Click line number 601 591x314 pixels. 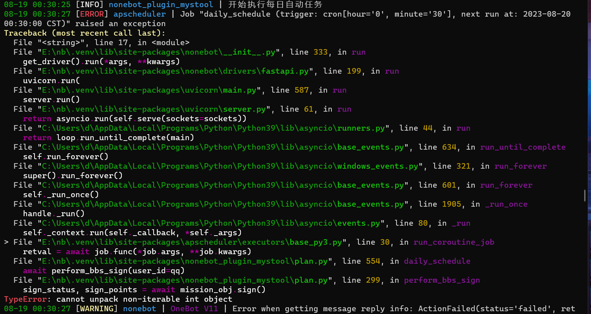click(449, 185)
